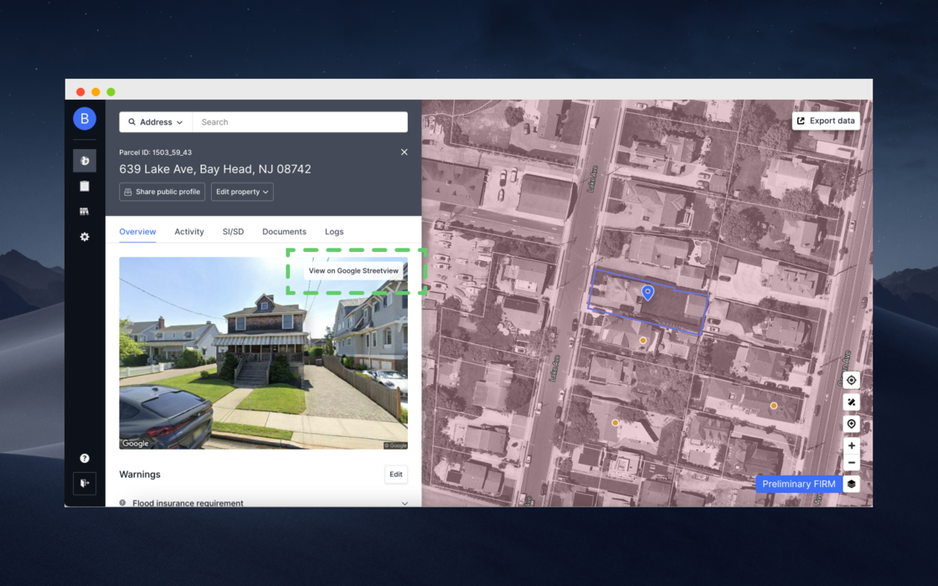Select the measure ruler map tool

pyautogui.click(x=851, y=402)
